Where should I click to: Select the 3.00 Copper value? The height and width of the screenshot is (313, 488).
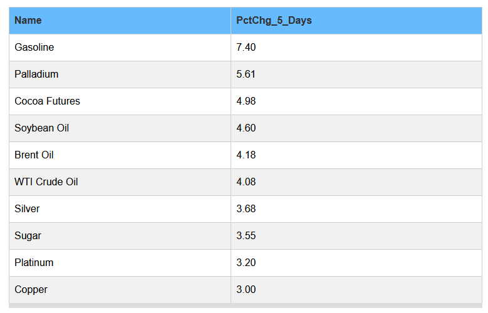pos(246,290)
